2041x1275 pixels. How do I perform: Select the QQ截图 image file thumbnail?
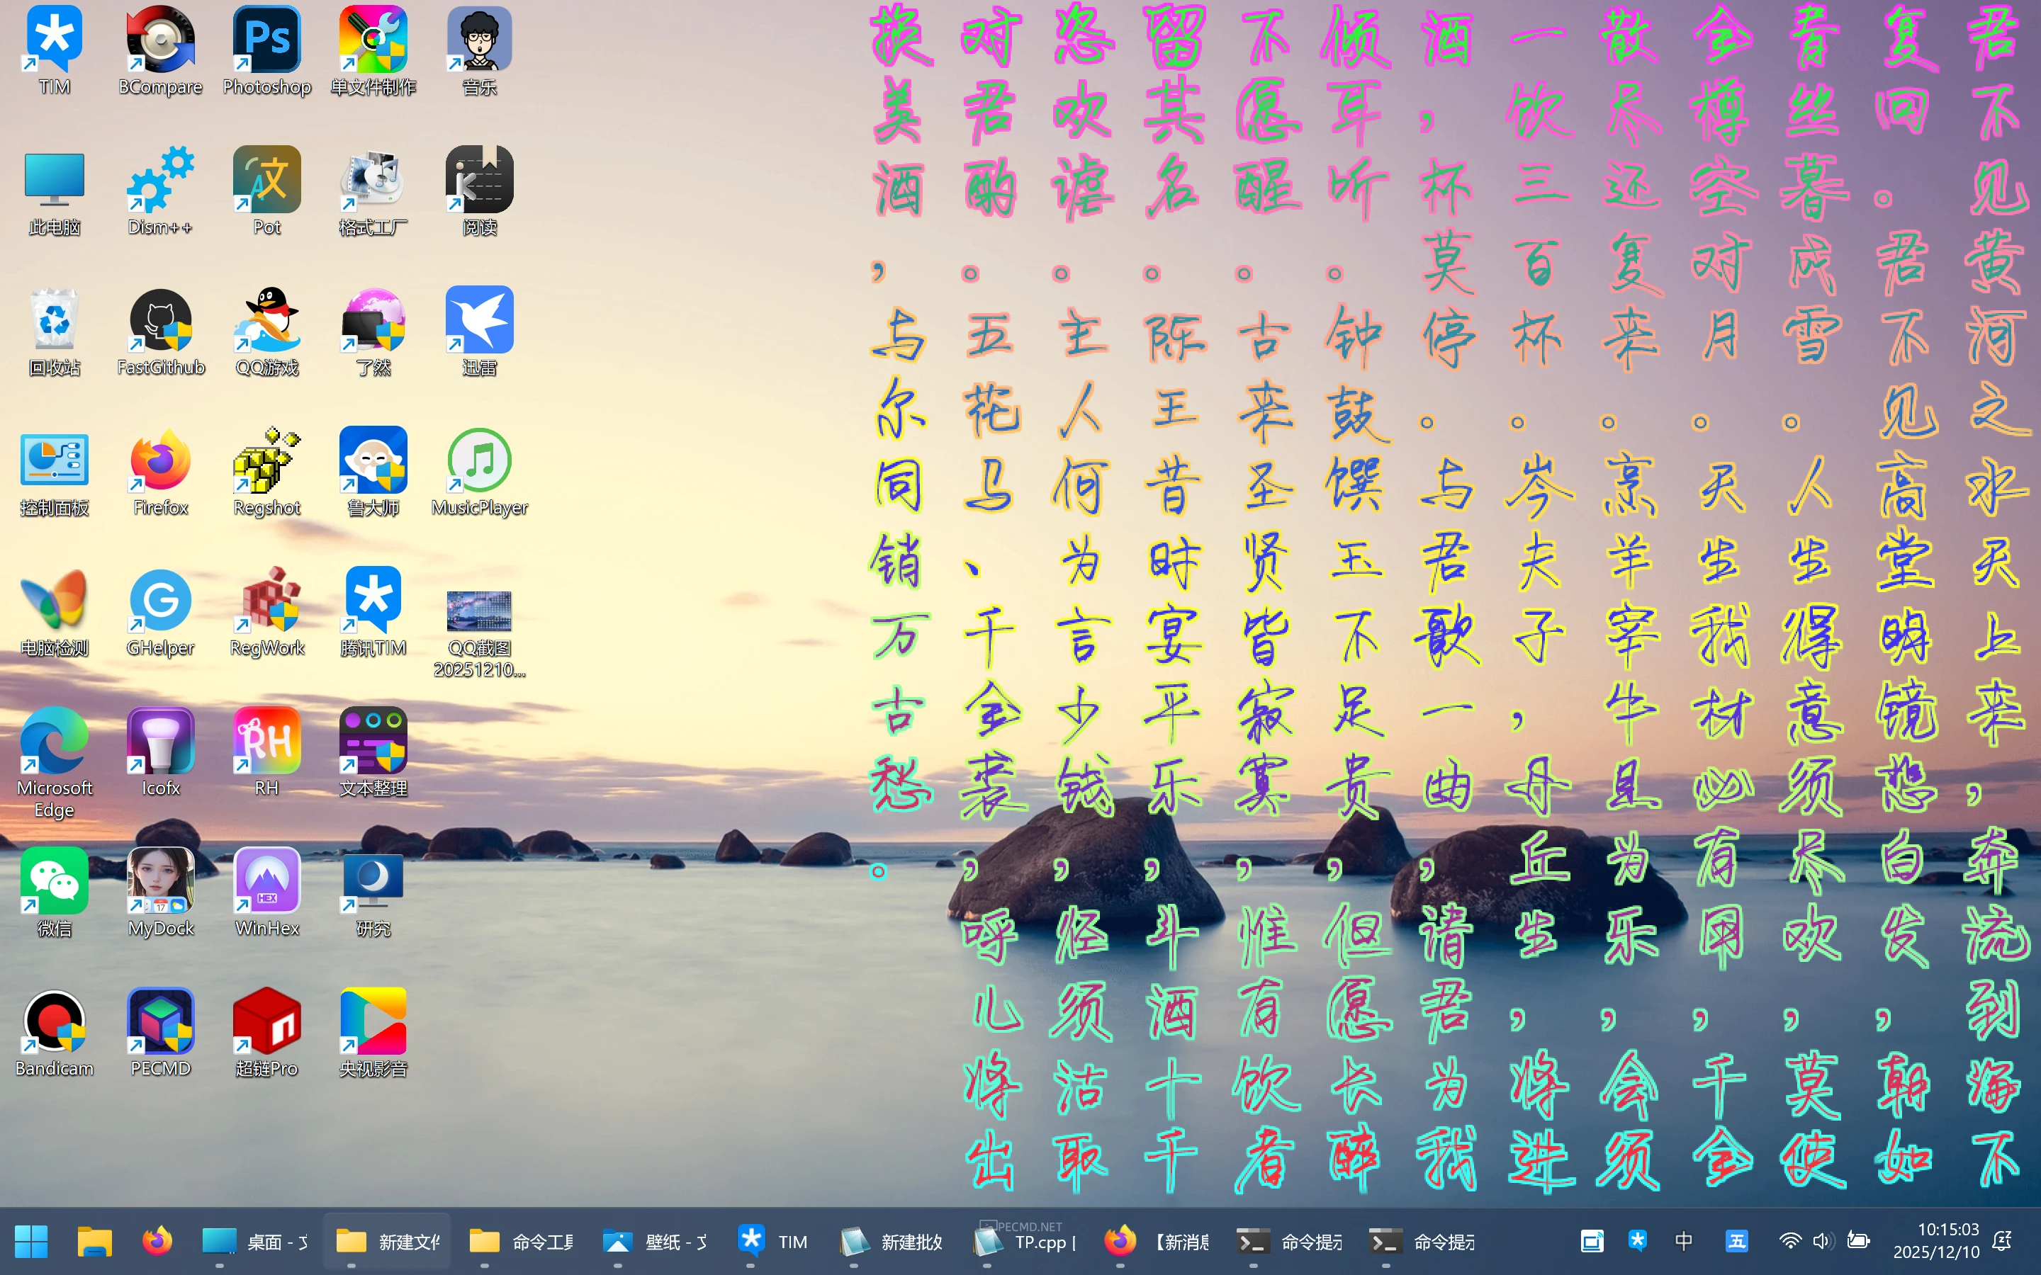tap(479, 611)
